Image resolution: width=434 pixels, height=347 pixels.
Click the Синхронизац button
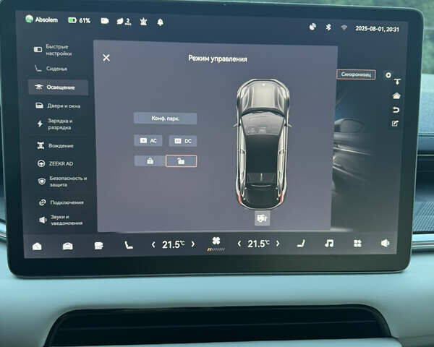click(x=356, y=74)
